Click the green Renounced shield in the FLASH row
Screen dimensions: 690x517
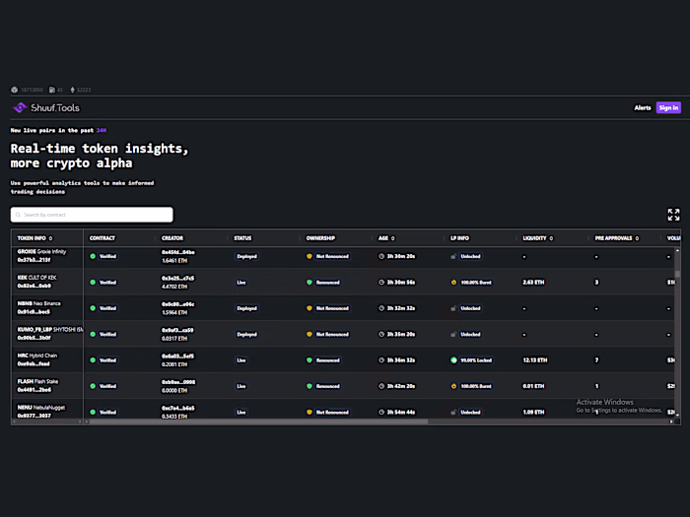pos(310,386)
